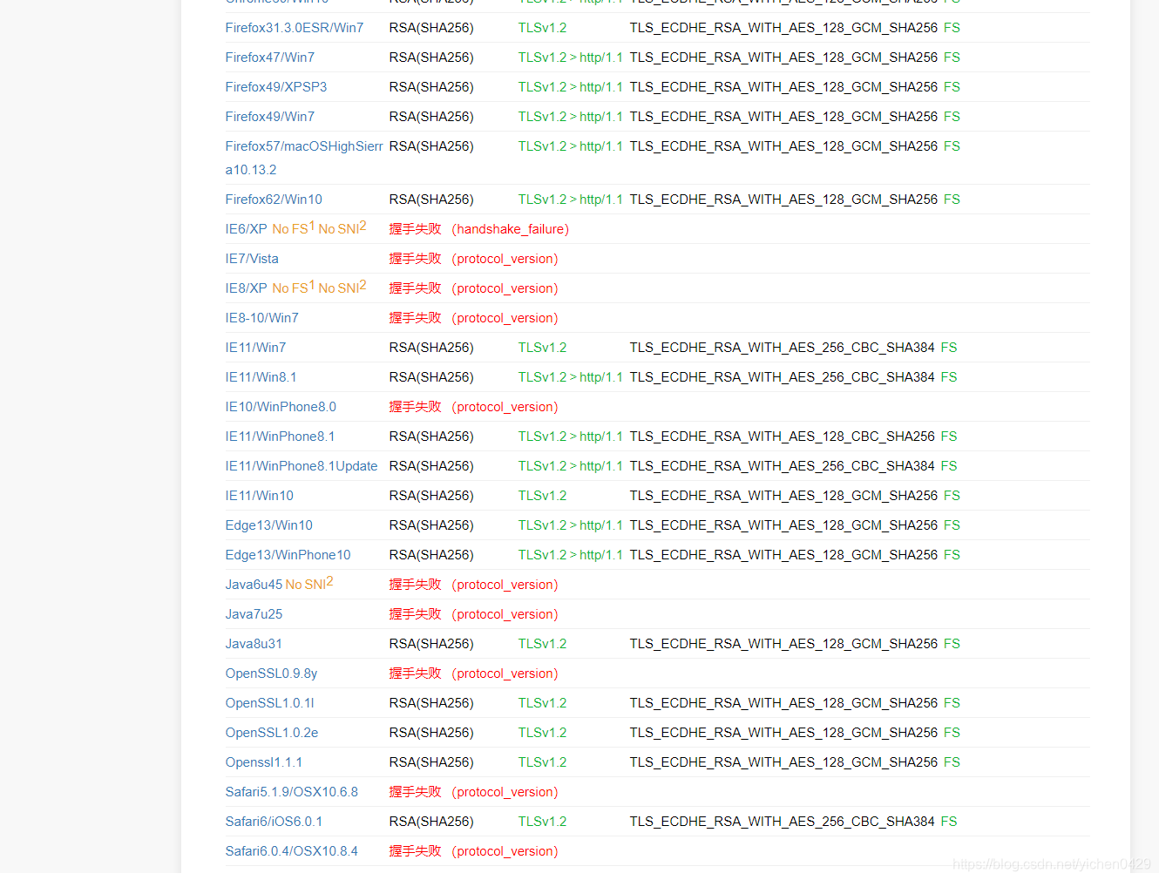This screenshot has width=1159, height=880.
Task: Open the Edge13/Win10 client link
Action: [x=268, y=525]
